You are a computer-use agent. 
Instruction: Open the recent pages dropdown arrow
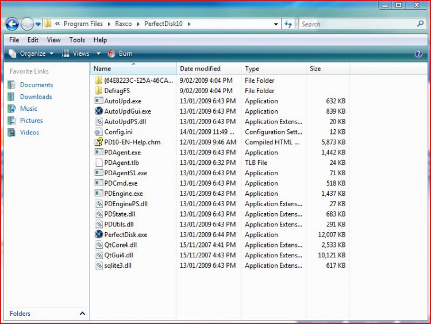(38, 24)
